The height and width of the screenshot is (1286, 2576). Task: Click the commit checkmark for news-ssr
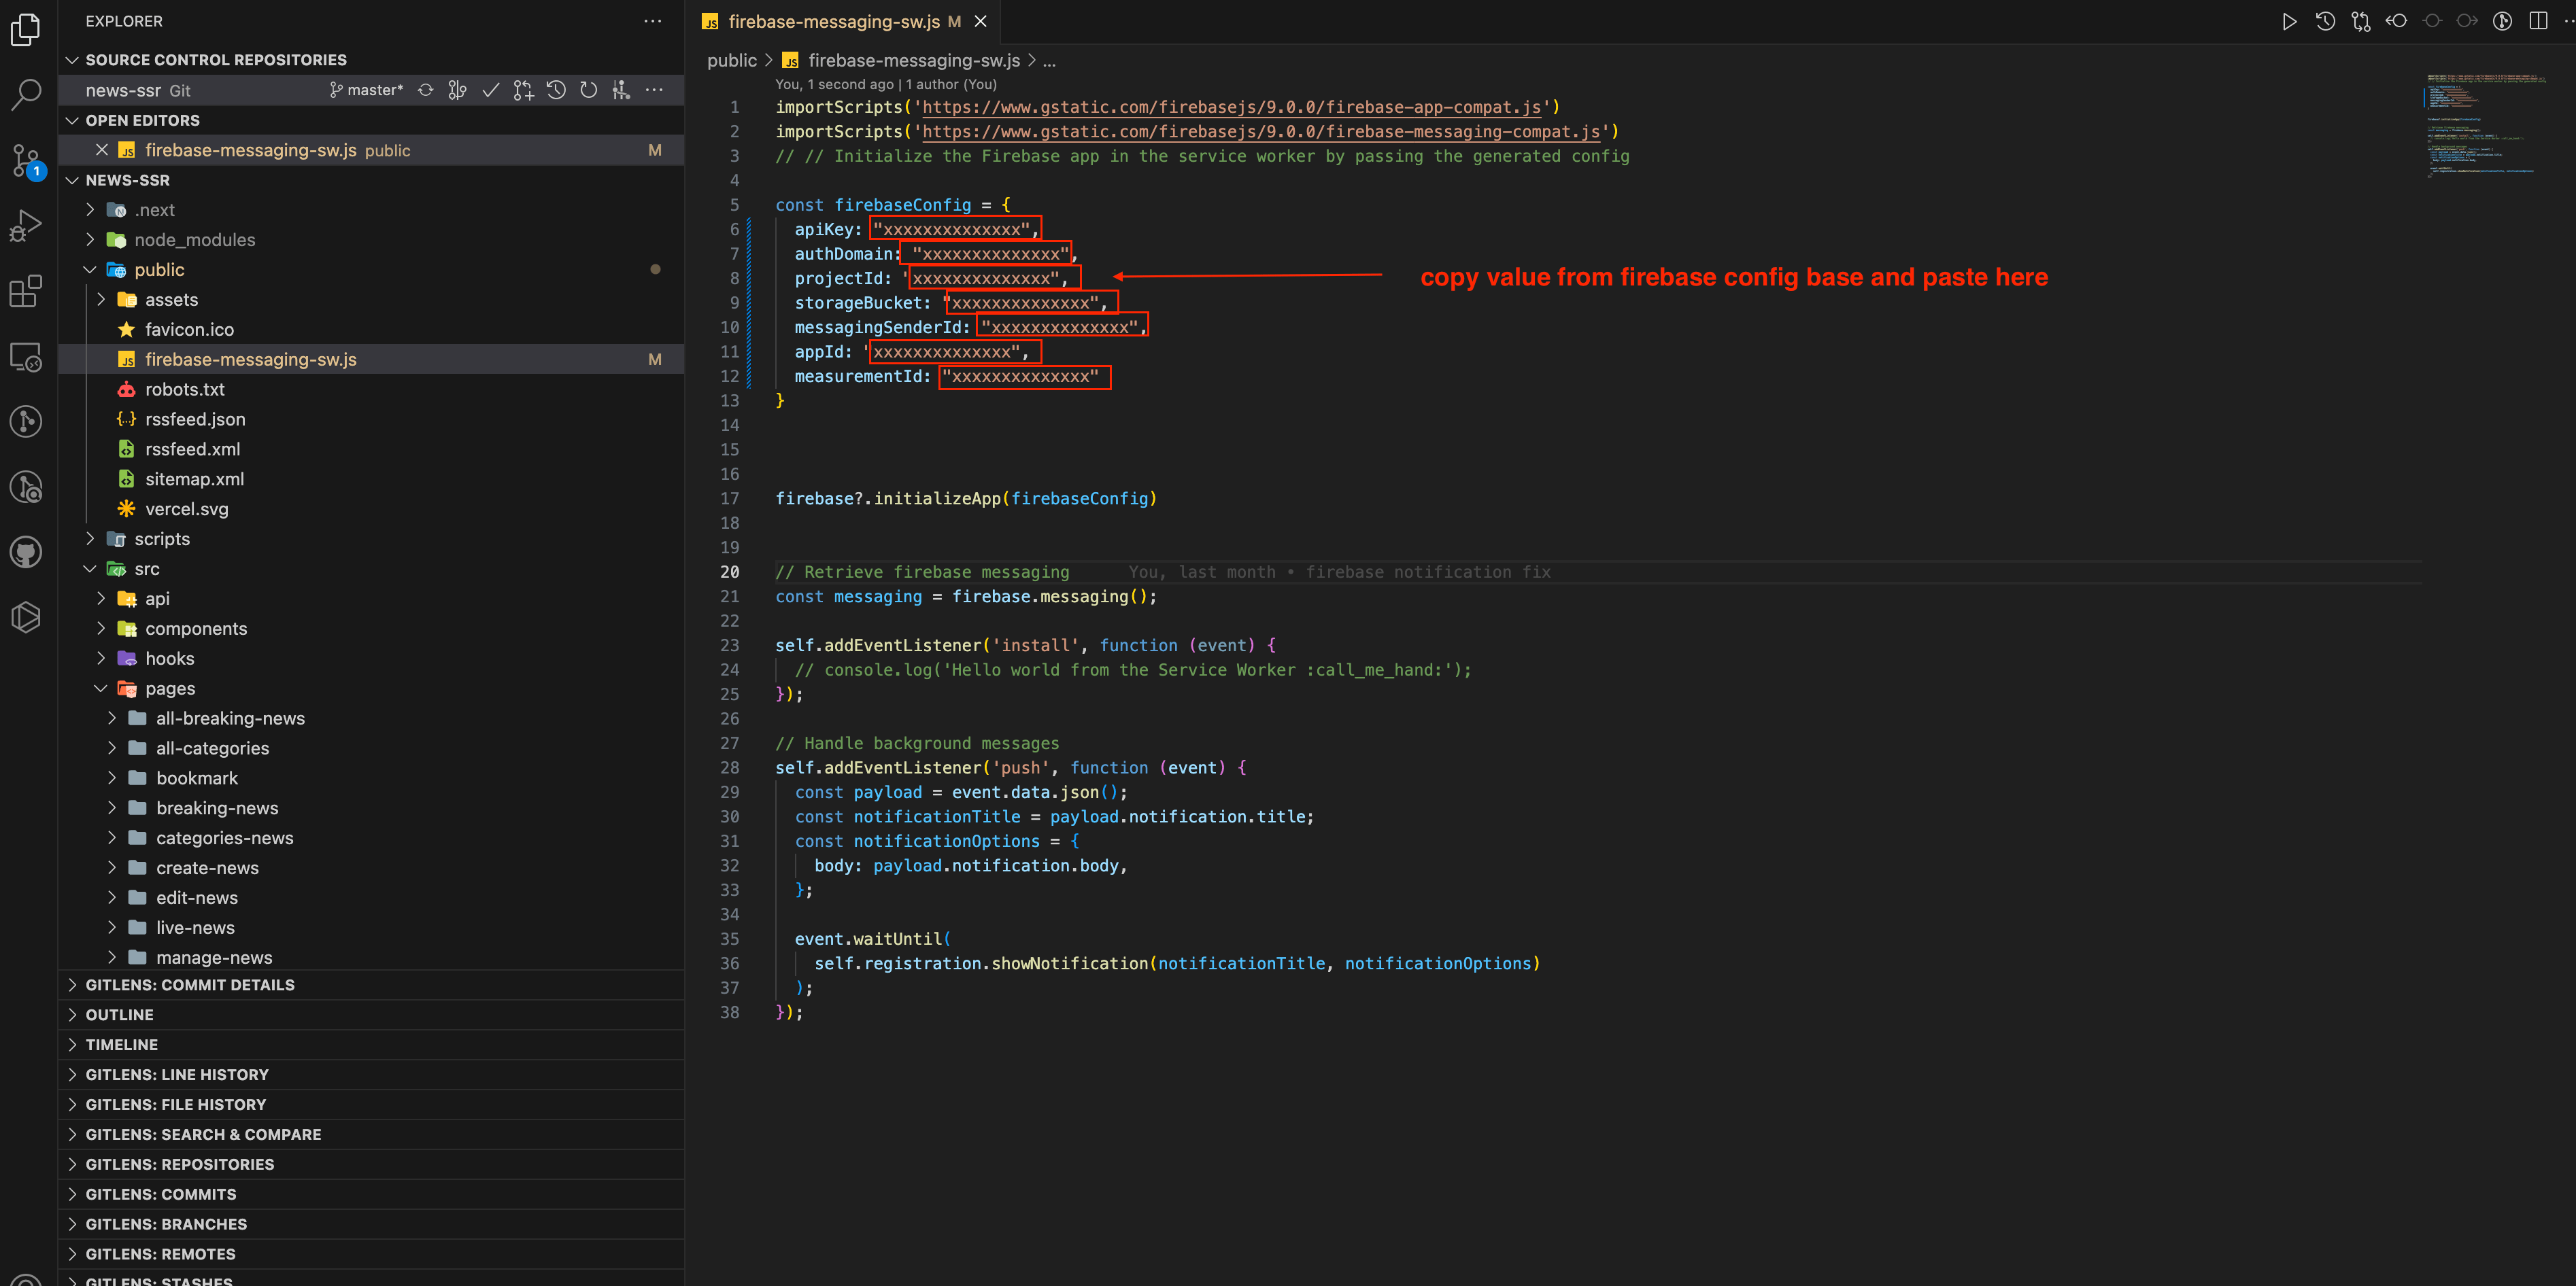(490, 90)
